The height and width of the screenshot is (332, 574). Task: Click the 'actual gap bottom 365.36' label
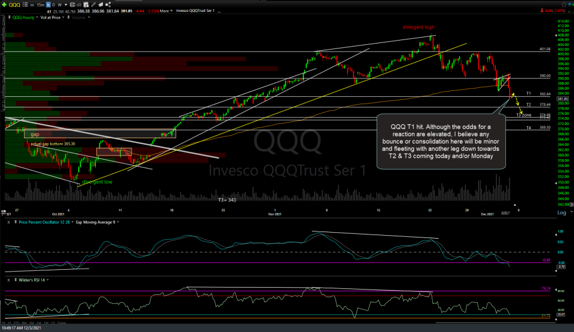click(53, 144)
